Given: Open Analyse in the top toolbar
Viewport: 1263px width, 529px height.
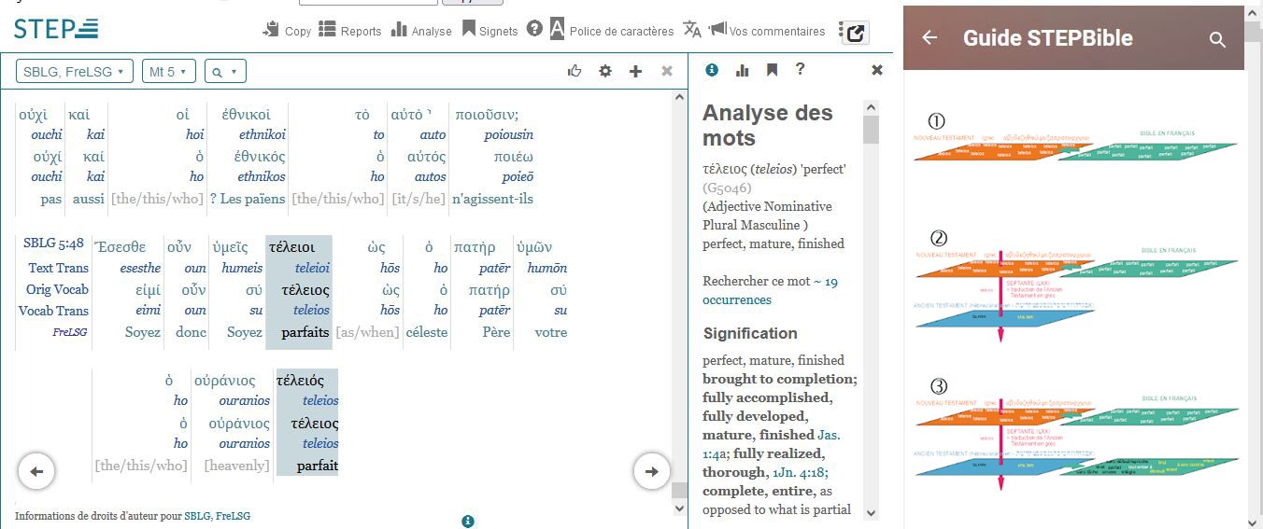Looking at the screenshot, I should point(420,31).
